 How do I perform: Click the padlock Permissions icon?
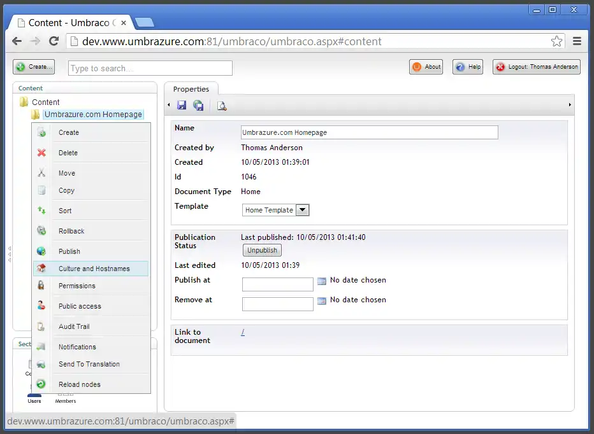(x=41, y=286)
